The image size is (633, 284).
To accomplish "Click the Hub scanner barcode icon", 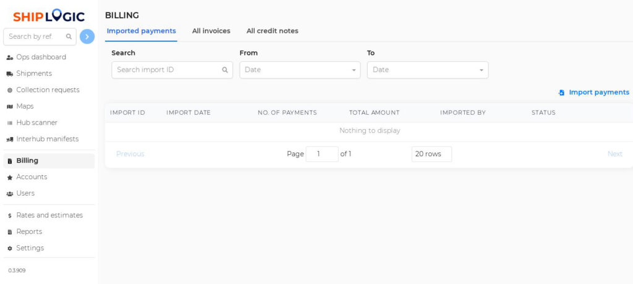I will (x=10, y=123).
